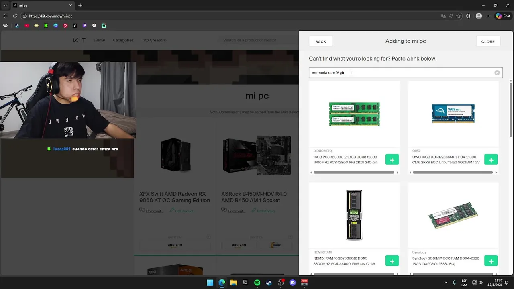The height and width of the screenshot is (289, 514).
Task: Open the Twitch bookmark
Action: [84, 26]
